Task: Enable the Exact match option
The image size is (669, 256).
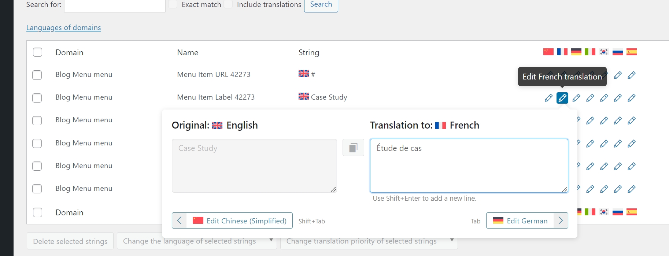Action: [173, 4]
